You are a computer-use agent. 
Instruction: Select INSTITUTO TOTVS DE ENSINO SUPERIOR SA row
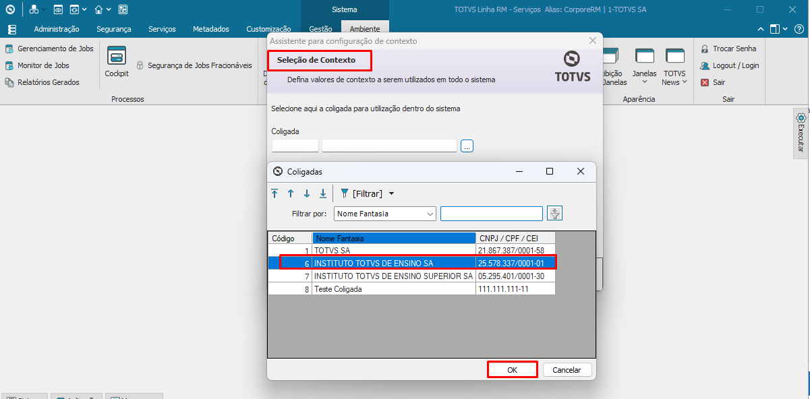tap(411, 276)
